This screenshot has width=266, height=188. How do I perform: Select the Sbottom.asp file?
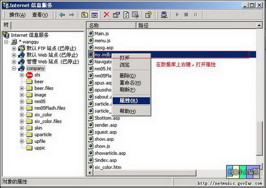coord(107,118)
